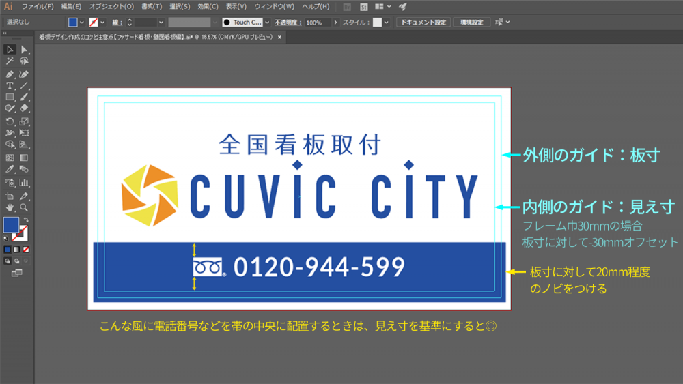Select the Mesh tool

coord(10,158)
